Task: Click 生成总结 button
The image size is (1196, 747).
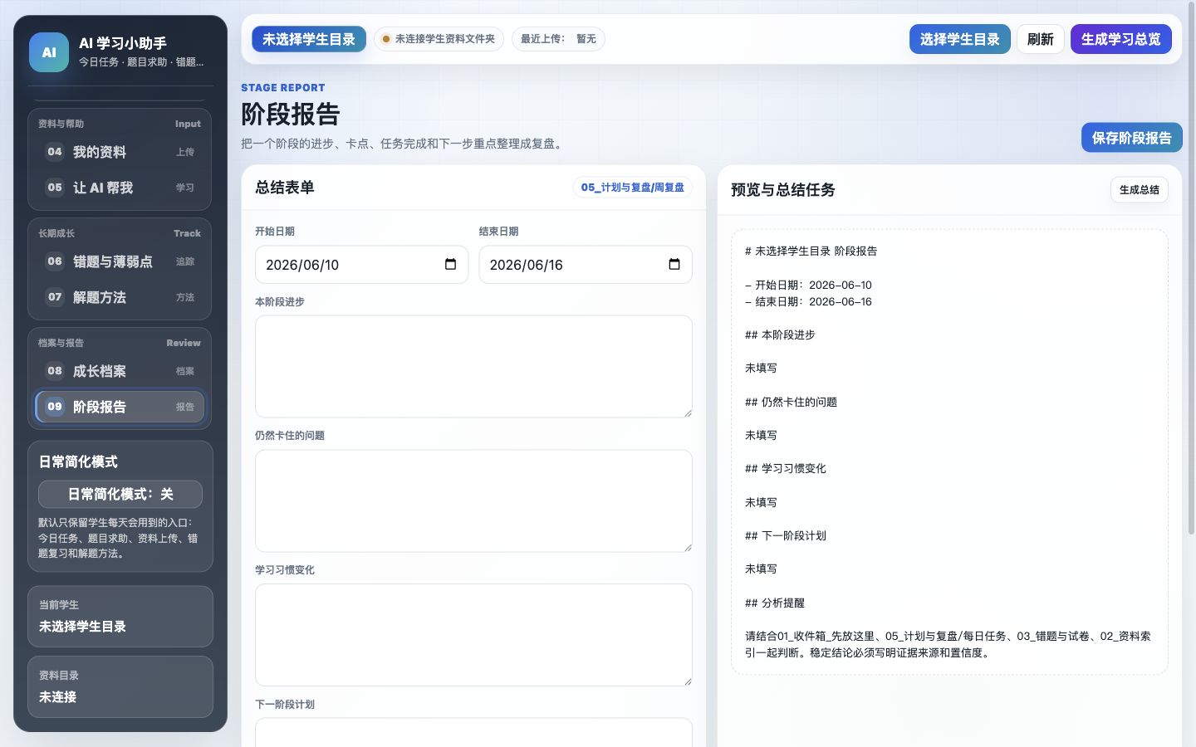Action: click(1140, 190)
